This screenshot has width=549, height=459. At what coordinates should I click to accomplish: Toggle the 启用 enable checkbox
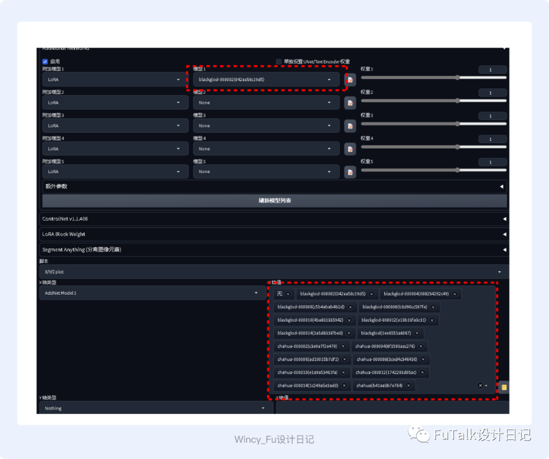coord(45,62)
